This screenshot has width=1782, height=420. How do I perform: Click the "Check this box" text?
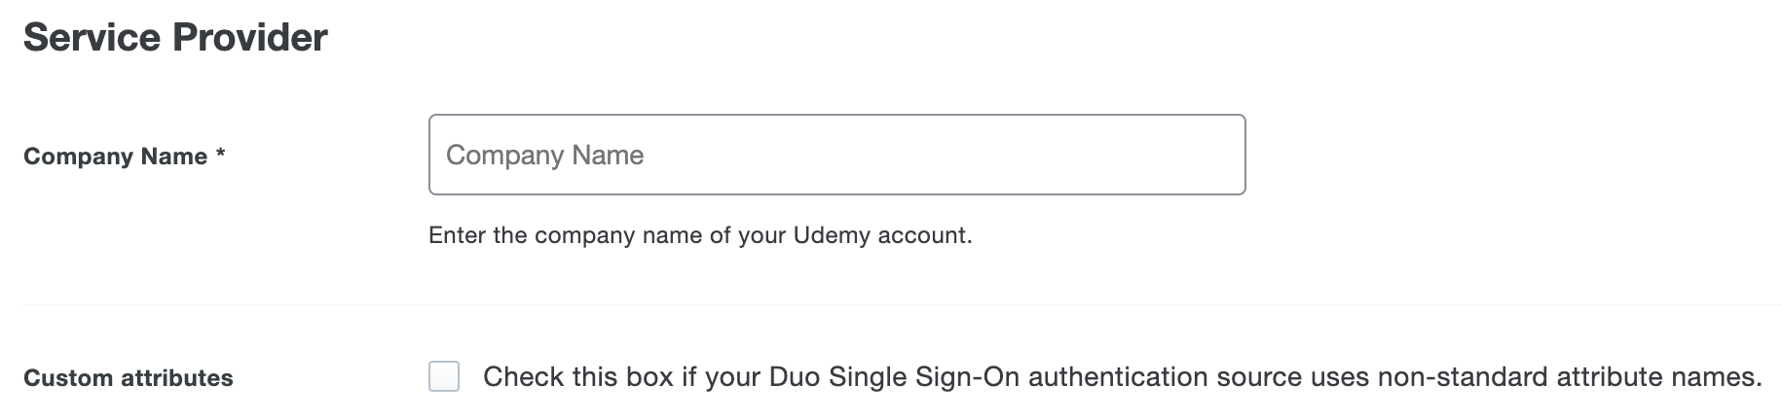(578, 377)
